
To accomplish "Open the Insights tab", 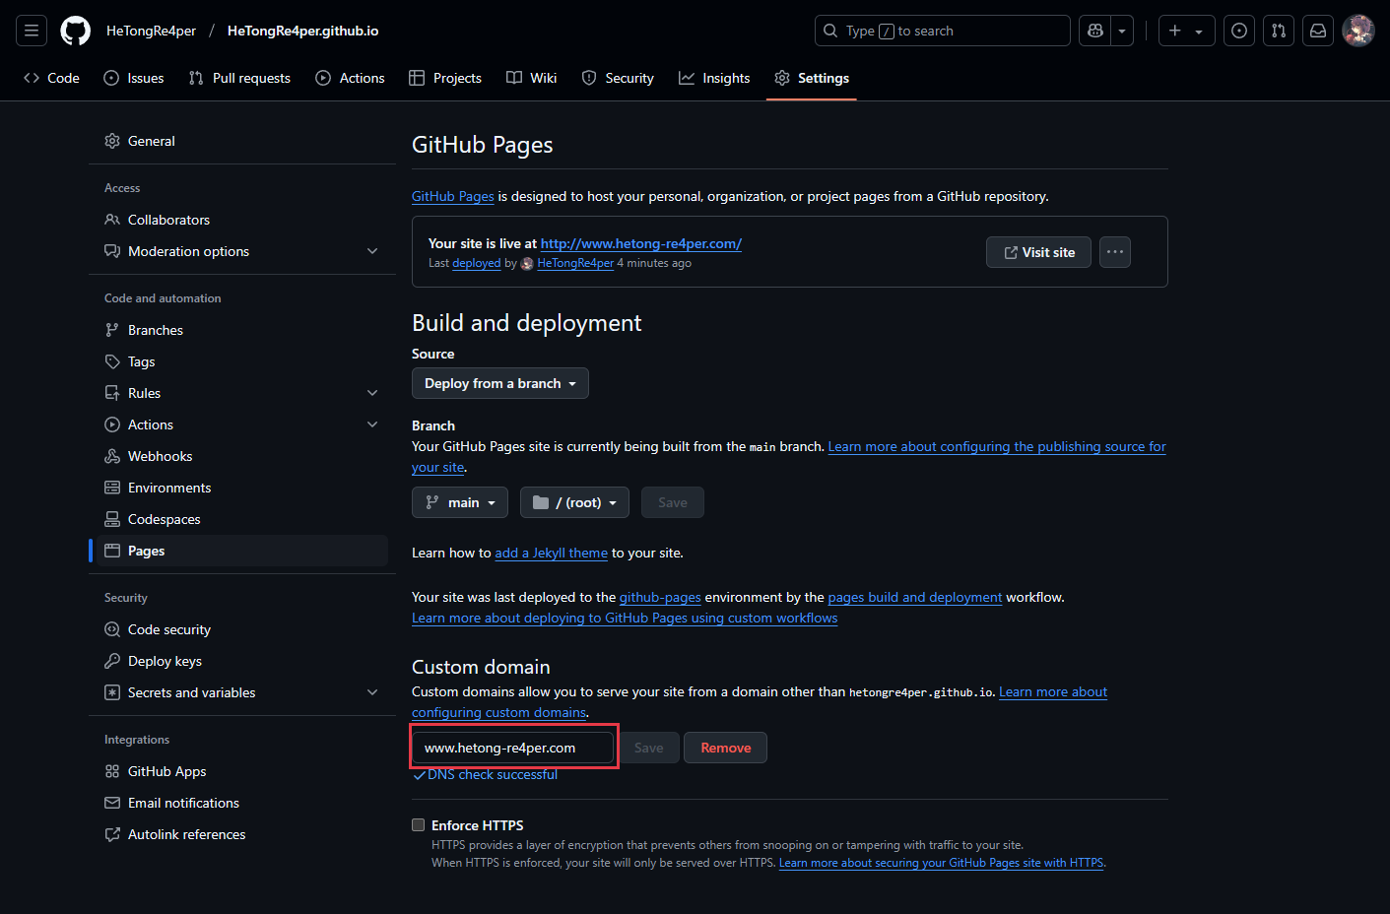I will pyautogui.click(x=714, y=78).
